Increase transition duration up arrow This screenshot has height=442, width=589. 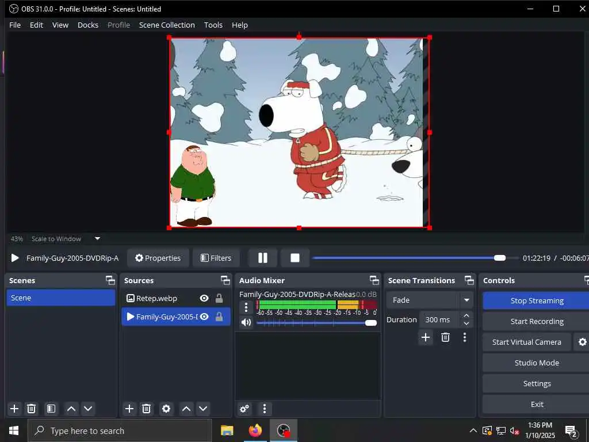(x=466, y=315)
